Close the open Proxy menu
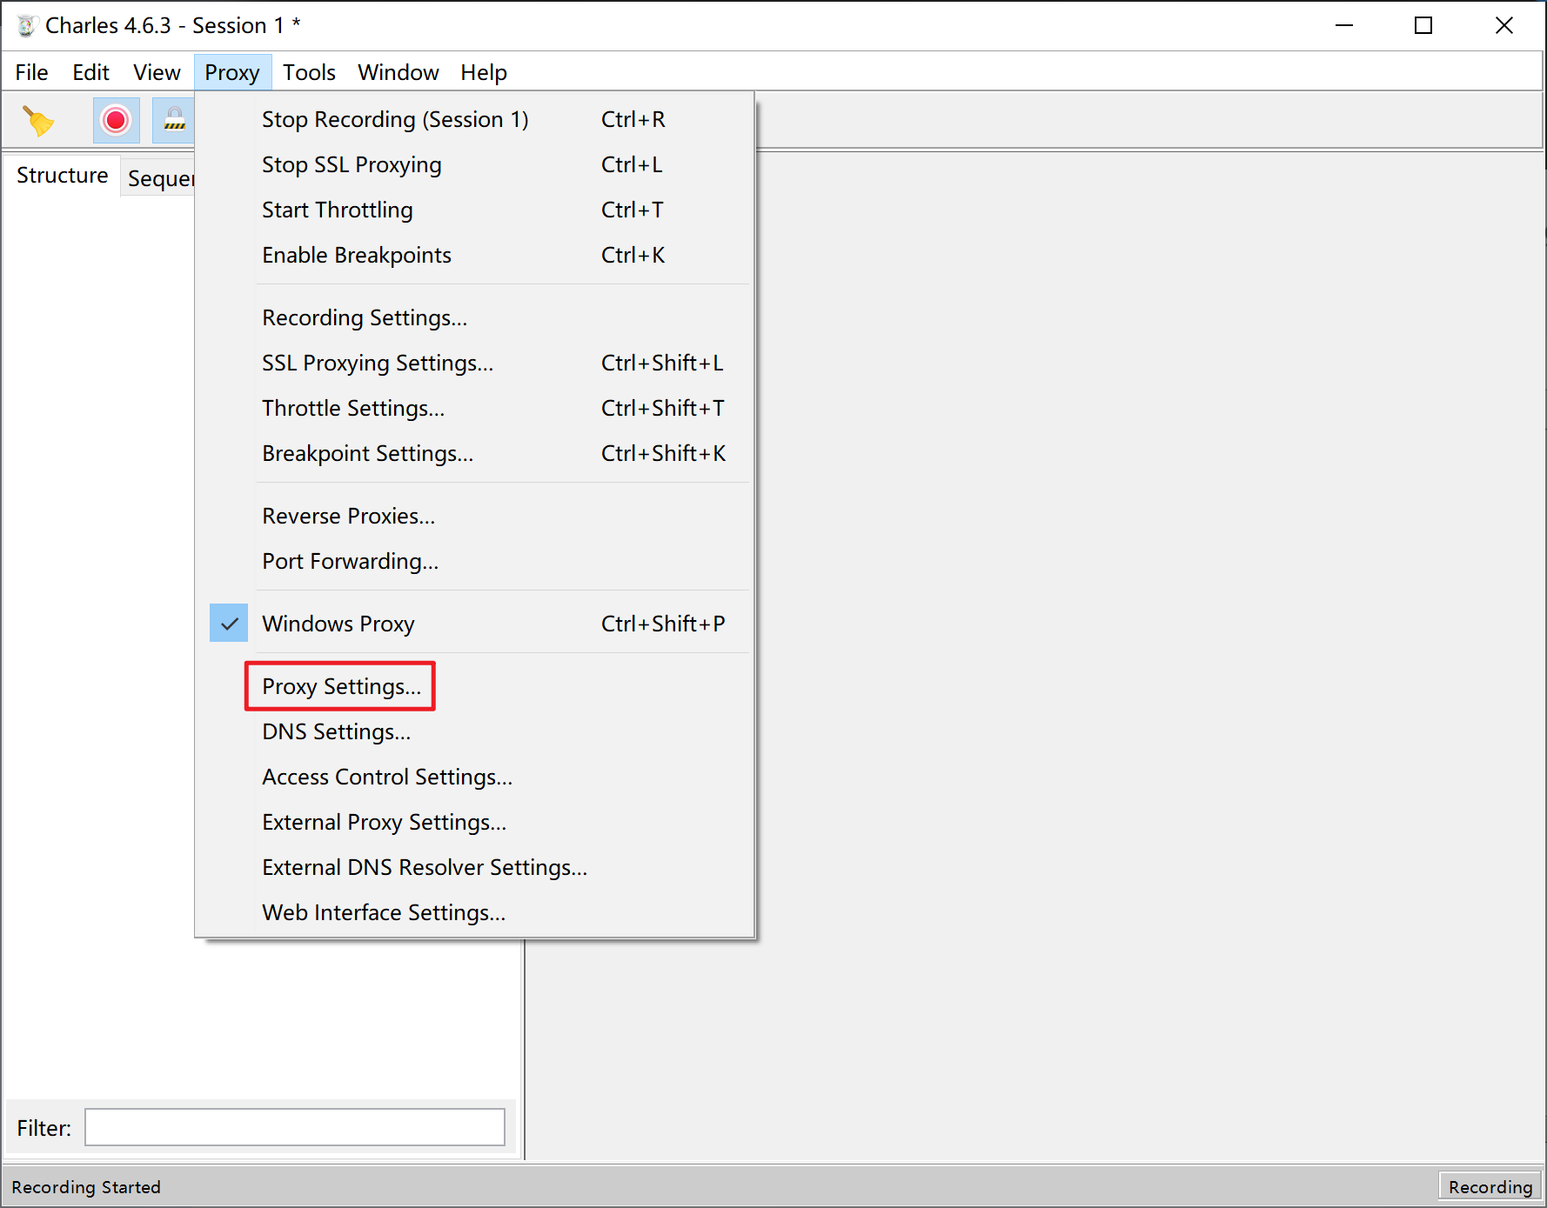Screen dimensions: 1547x1208 (x=232, y=72)
